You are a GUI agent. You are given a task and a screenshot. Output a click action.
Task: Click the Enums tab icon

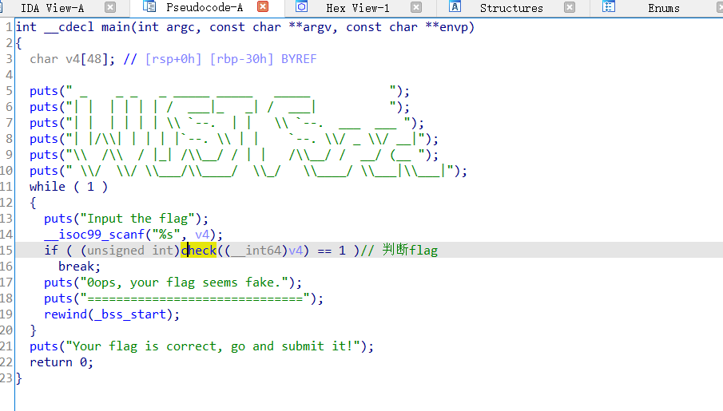coord(609,7)
